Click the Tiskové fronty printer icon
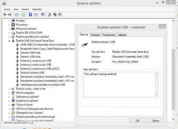The height and width of the screenshot is (129, 178). (x=13, y=105)
